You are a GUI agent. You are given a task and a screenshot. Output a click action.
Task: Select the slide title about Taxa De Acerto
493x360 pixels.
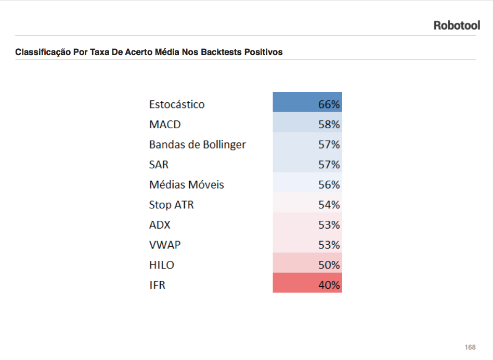pos(149,52)
